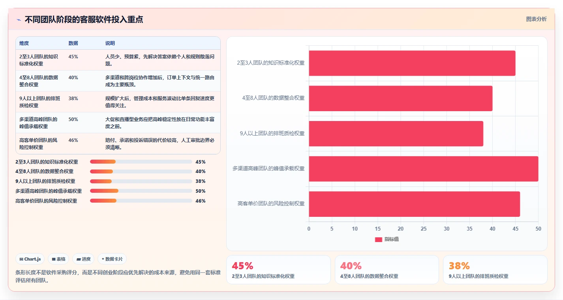This screenshot has width=563, height=300.
Task: Click the 说明 column header
Action: pyautogui.click(x=110, y=43)
